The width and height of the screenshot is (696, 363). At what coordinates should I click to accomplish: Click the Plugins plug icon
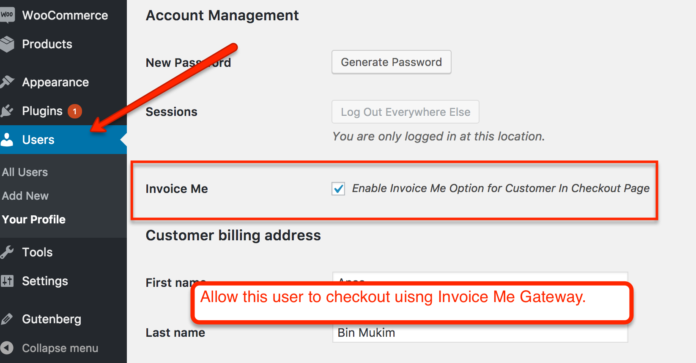pyautogui.click(x=7, y=111)
